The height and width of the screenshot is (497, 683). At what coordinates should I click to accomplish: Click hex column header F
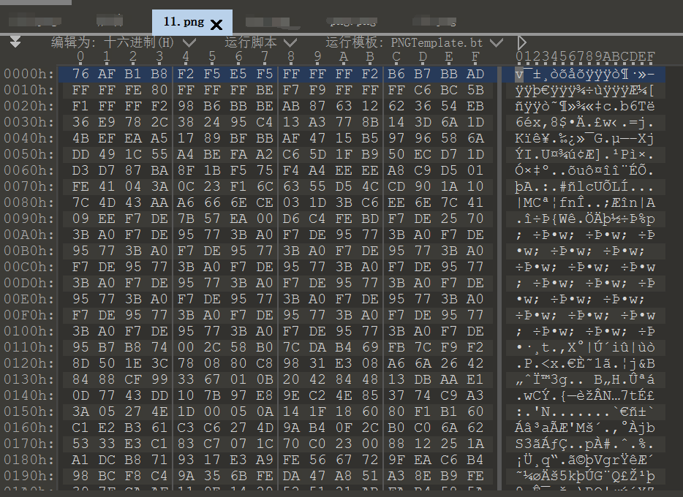475,57
